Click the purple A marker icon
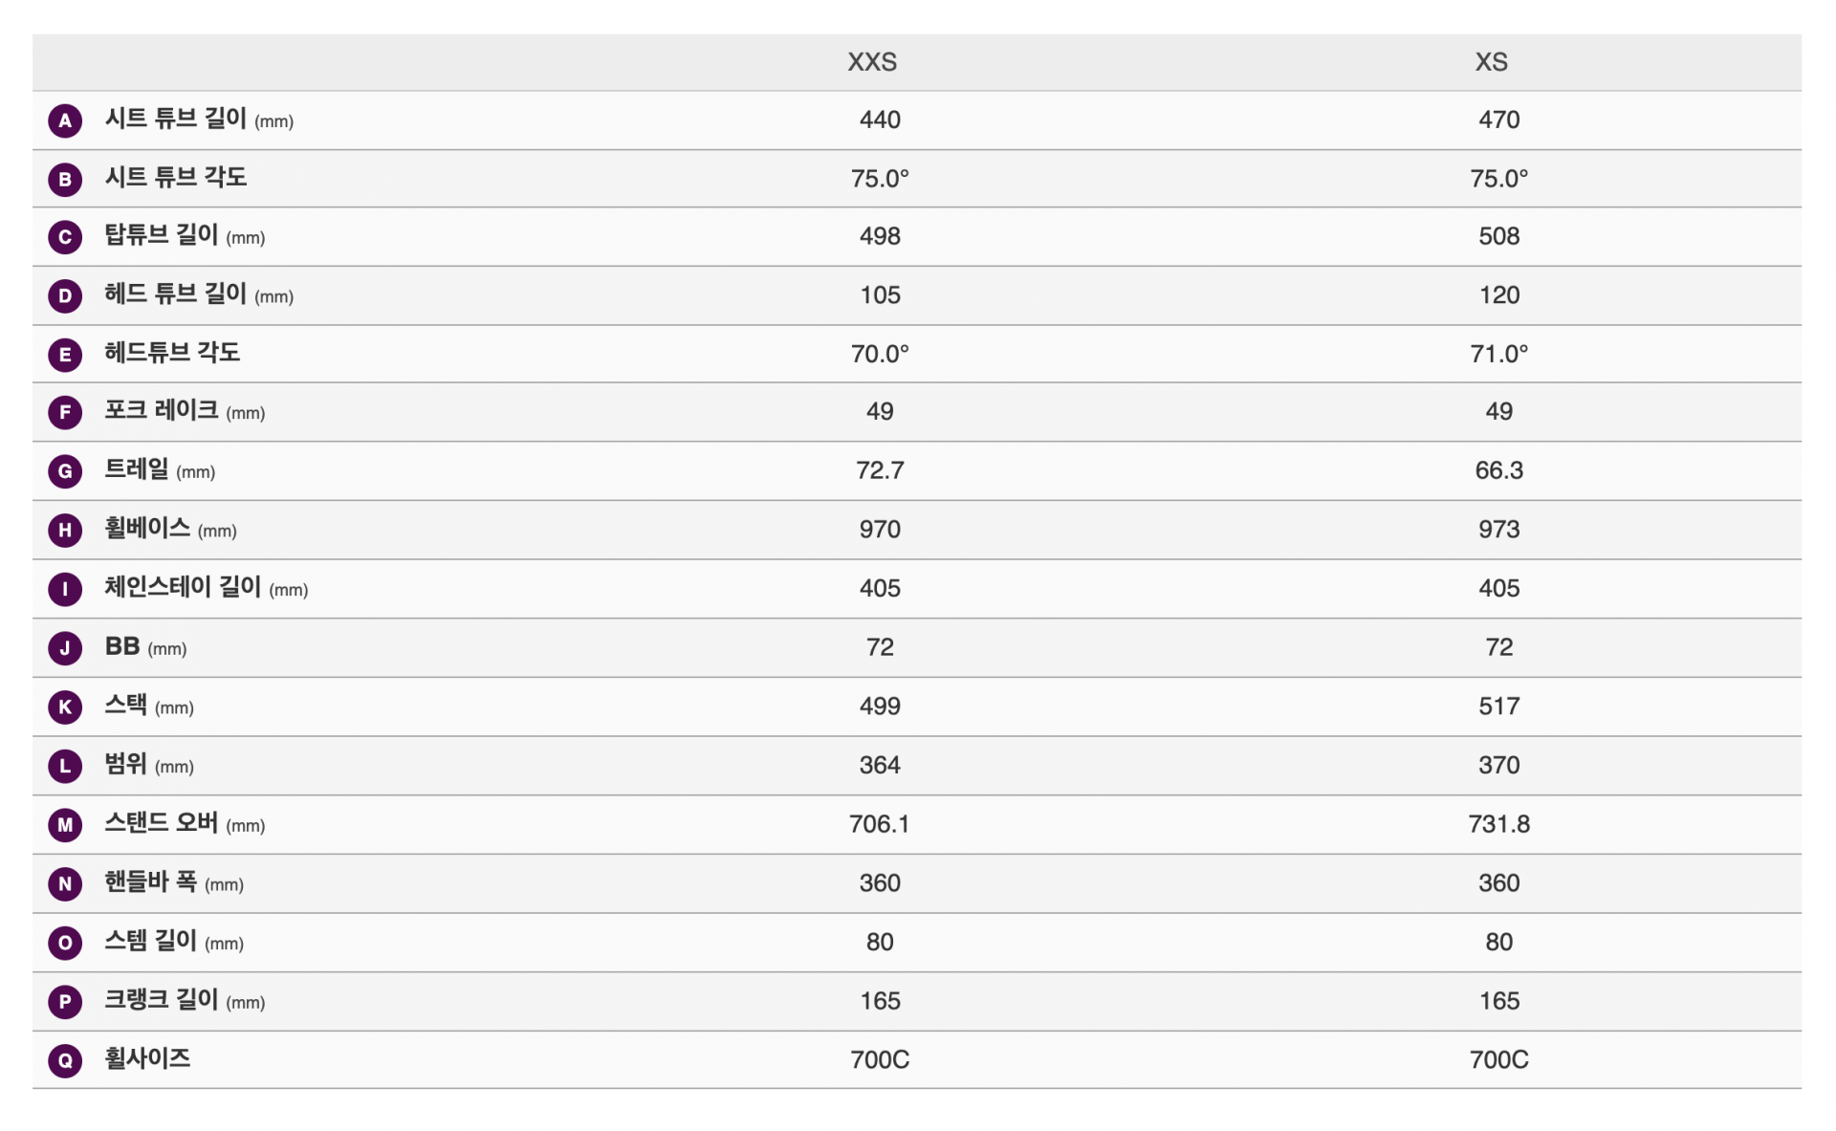The height and width of the screenshot is (1131, 1836). pos(65,120)
